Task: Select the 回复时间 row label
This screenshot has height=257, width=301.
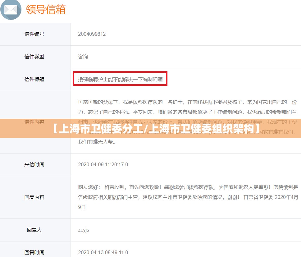Action: click(34, 252)
